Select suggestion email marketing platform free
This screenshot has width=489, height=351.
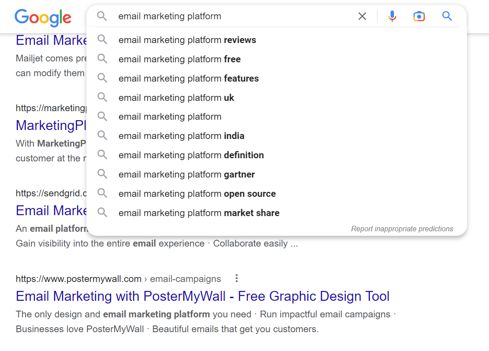(x=179, y=59)
